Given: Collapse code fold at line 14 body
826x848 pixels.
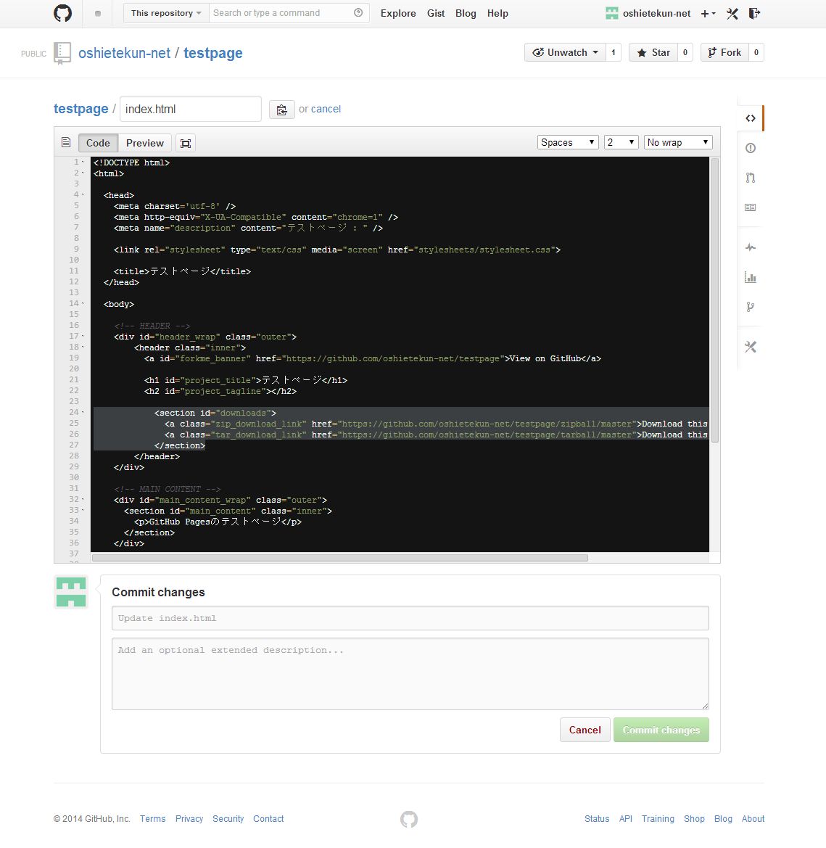Looking at the screenshot, I should pos(83,303).
